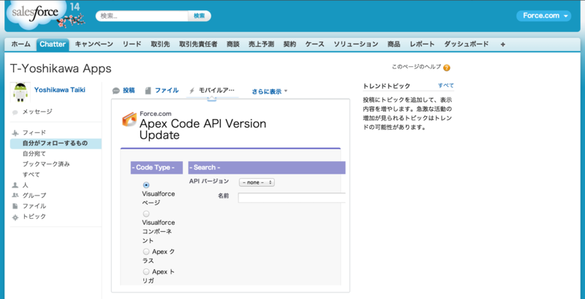Open the API バージョン none dropdown
Screen dimensions: 585x299
(x=257, y=182)
